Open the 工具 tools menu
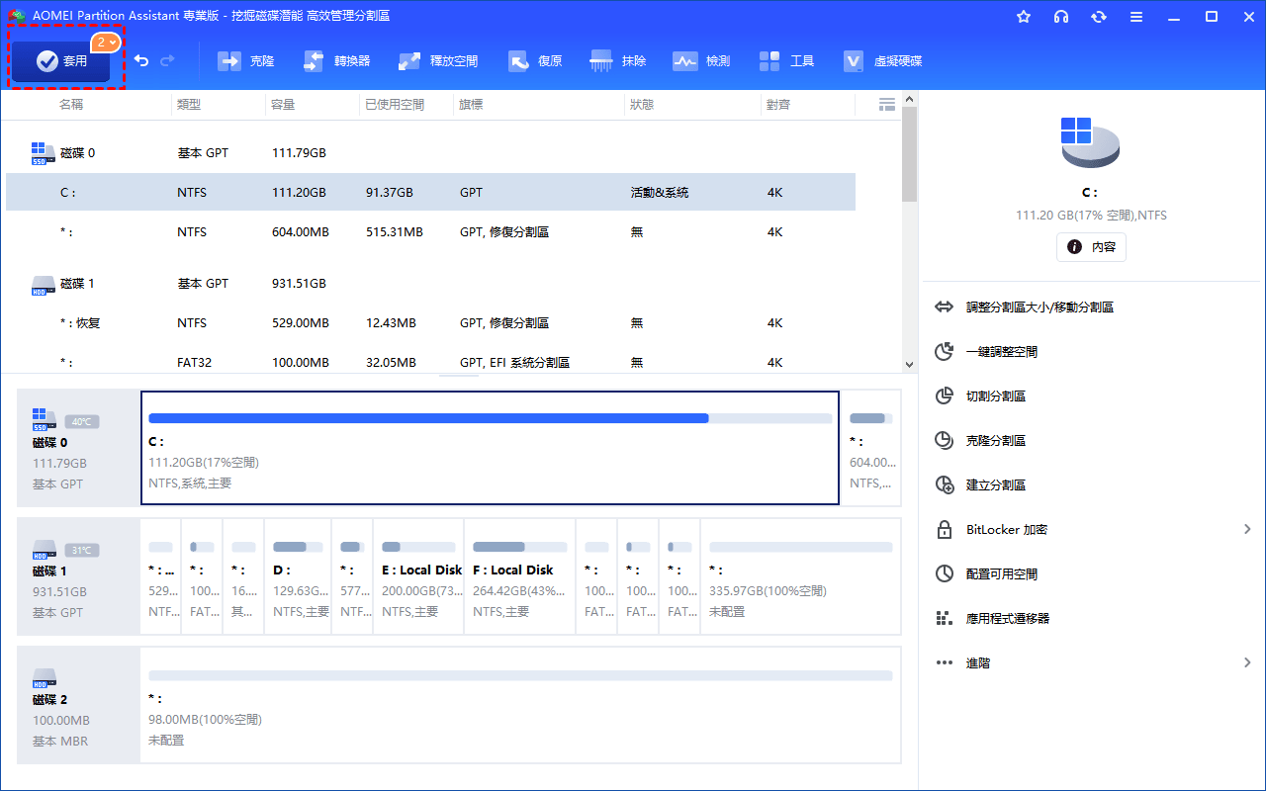The height and width of the screenshot is (791, 1266). point(786,61)
